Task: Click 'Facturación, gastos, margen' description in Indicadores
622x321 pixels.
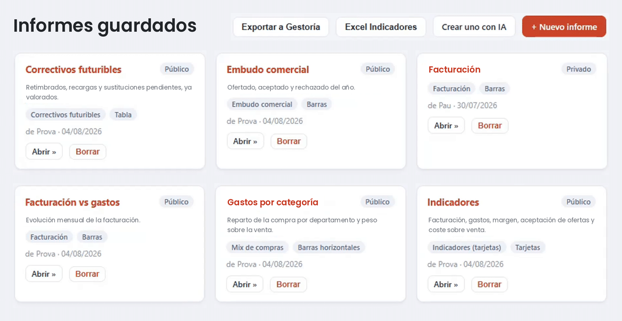Action: click(512, 225)
